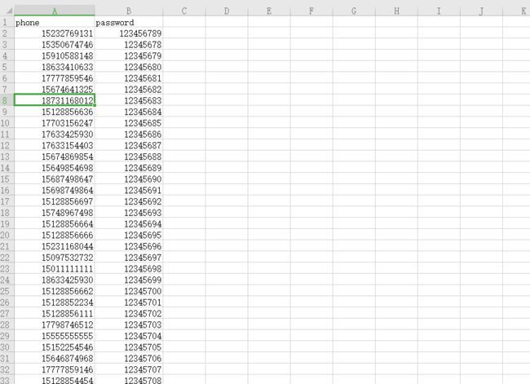The height and width of the screenshot is (384, 530).
Task: Select cell with 15649854698
Action: tap(55, 168)
